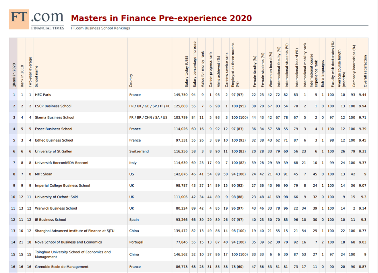Screen dimensions: 378x273
Task: Click the '90 (92)' employed value for Imperial
Action: click(x=237, y=185)
